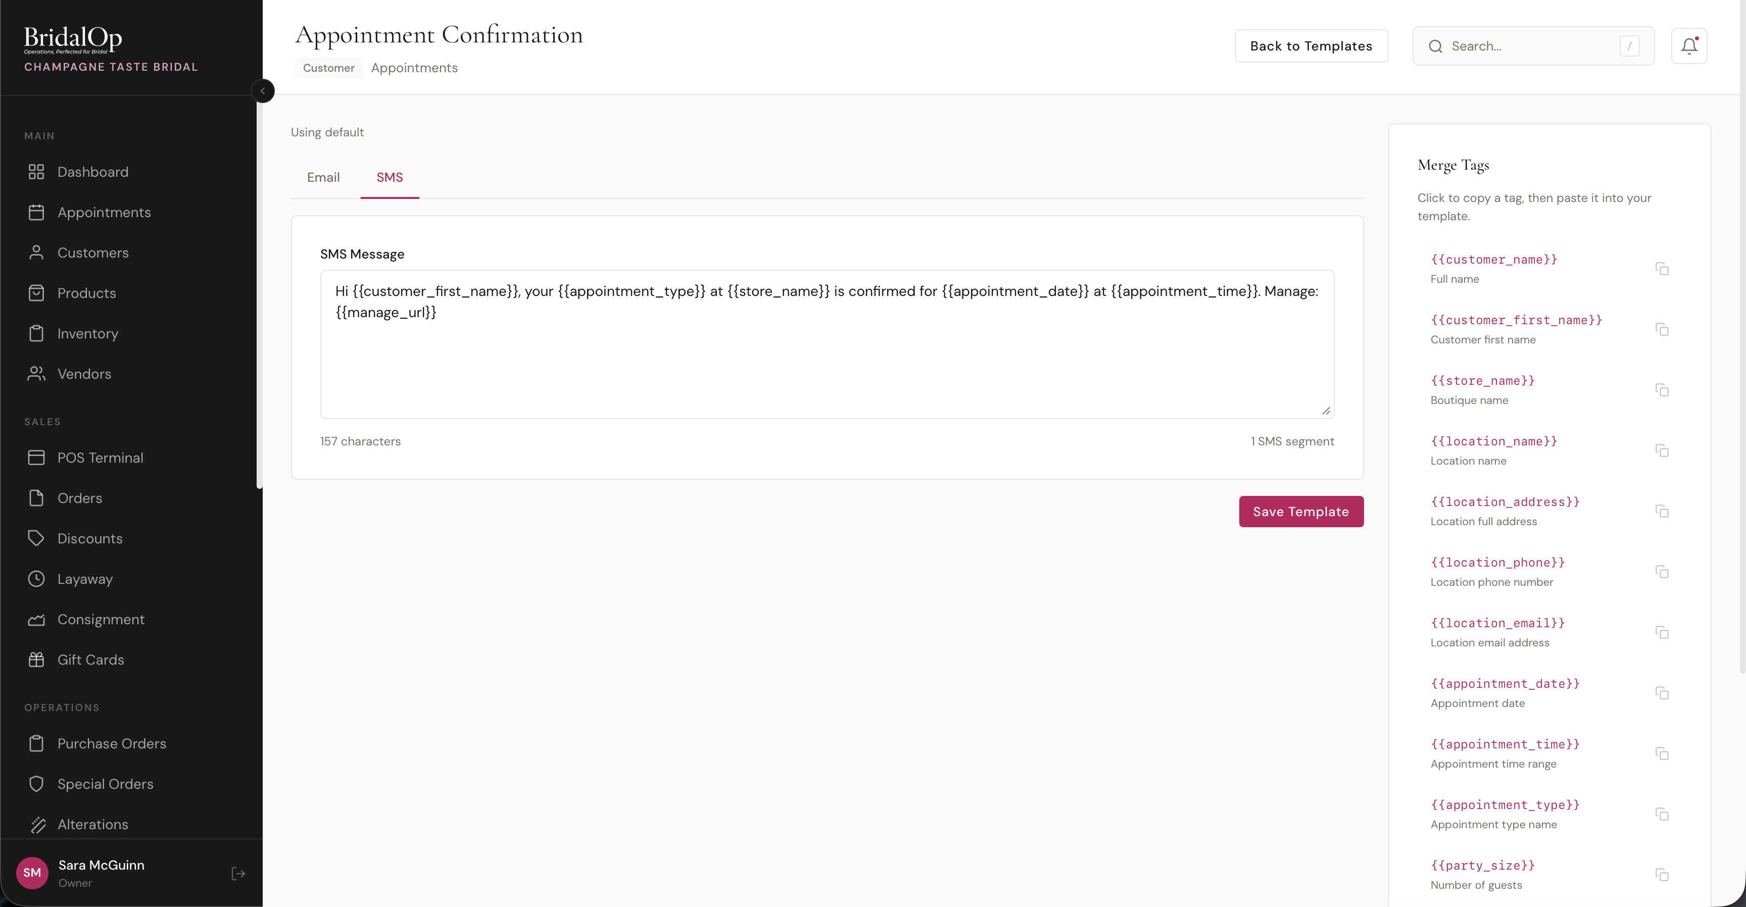Select the SMS tab
The image size is (1746, 907).
[389, 177]
